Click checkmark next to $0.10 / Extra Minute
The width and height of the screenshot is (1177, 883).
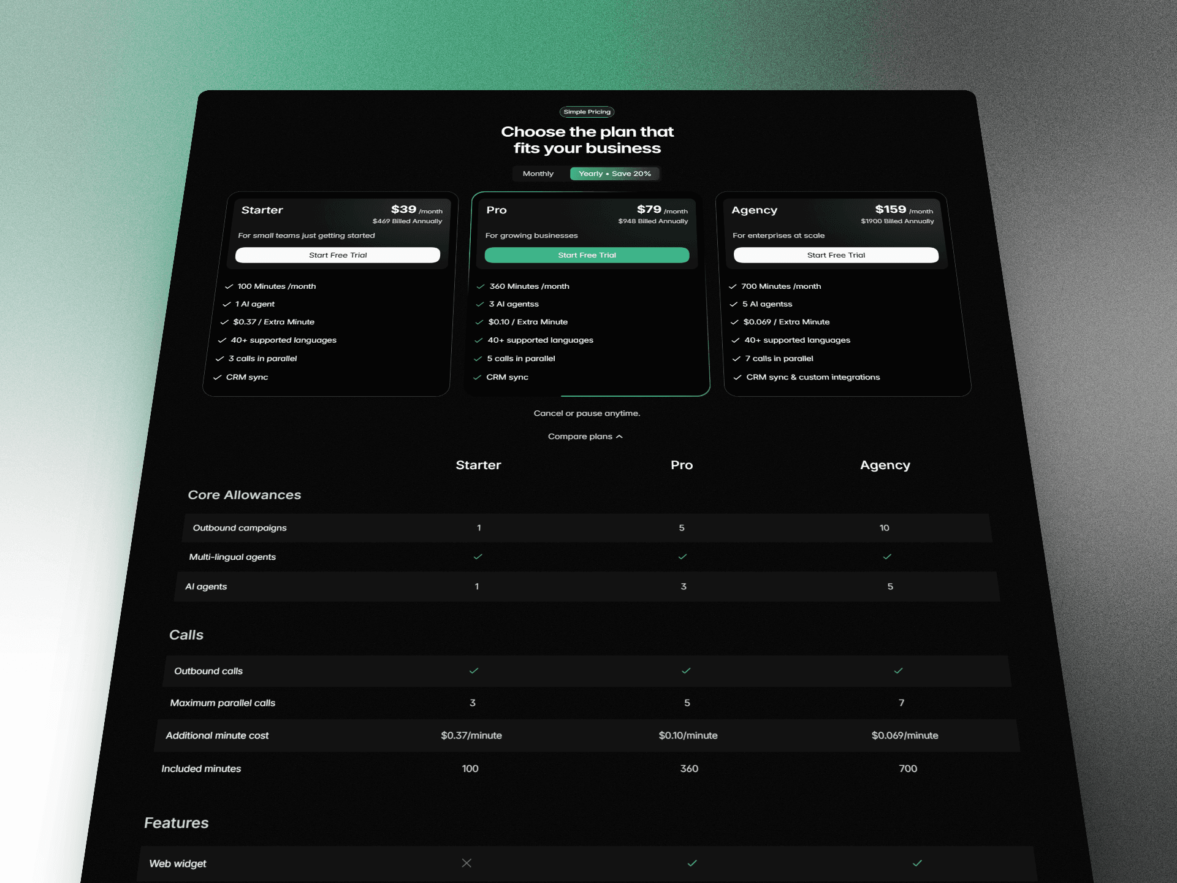[x=479, y=322]
